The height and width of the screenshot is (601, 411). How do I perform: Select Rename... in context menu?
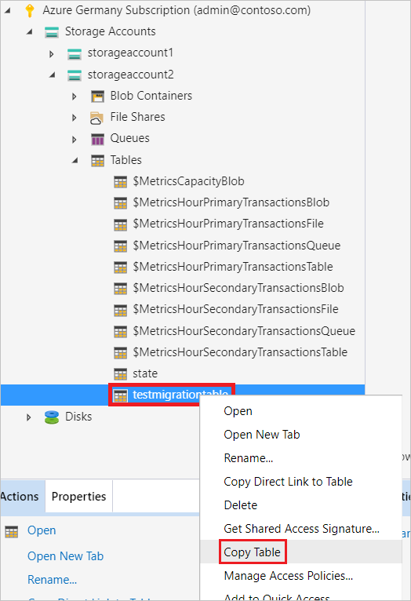click(300, 458)
